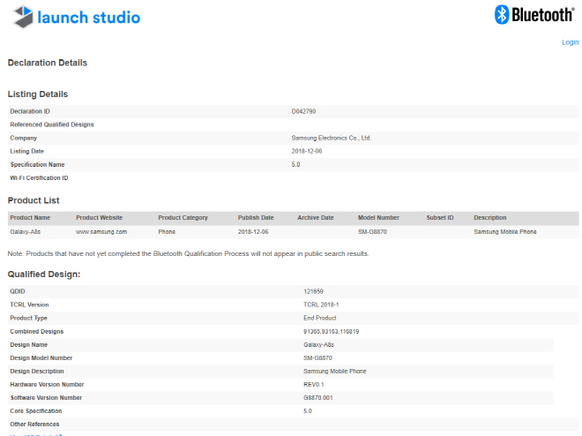
Task: Select Product Type value End Product
Action: [319, 319]
